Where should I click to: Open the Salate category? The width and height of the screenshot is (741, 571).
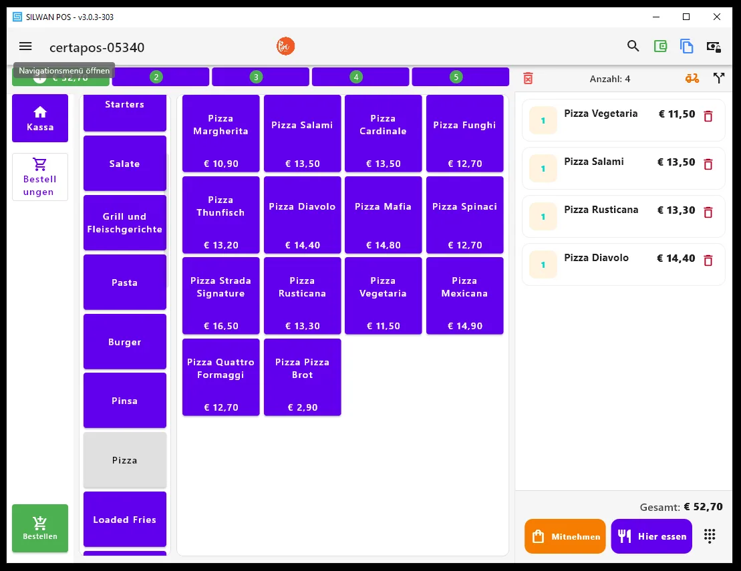[x=125, y=164]
